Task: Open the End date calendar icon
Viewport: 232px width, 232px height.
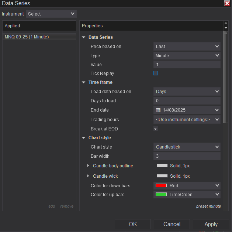Action: click(x=158, y=110)
